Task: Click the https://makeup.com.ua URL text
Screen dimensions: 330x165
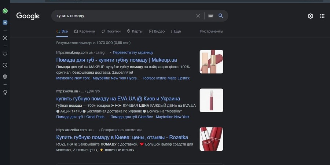Action: pyautogui.click(x=74, y=52)
